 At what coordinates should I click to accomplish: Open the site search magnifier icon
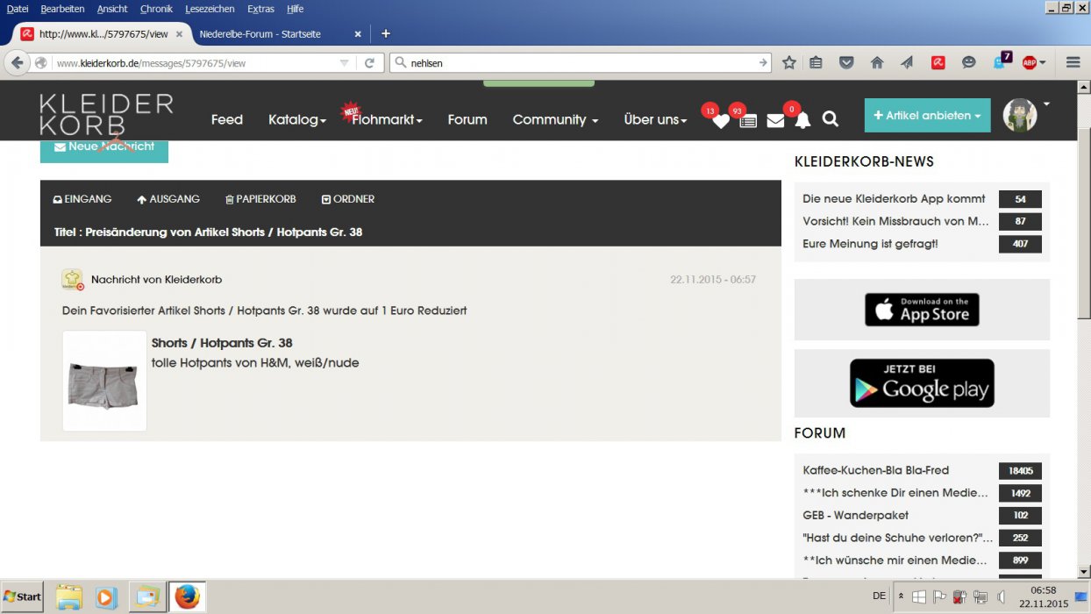click(x=831, y=119)
